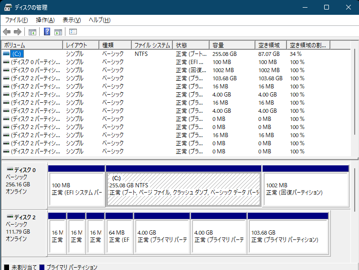Click the Back arrow toolbar icon
The width and height of the screenshot is (359, 270).
[7, 32]
